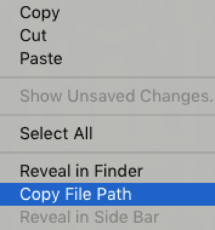The image size is (215, 230).
Task: Click the Select All row between separators
Action: 107,134
